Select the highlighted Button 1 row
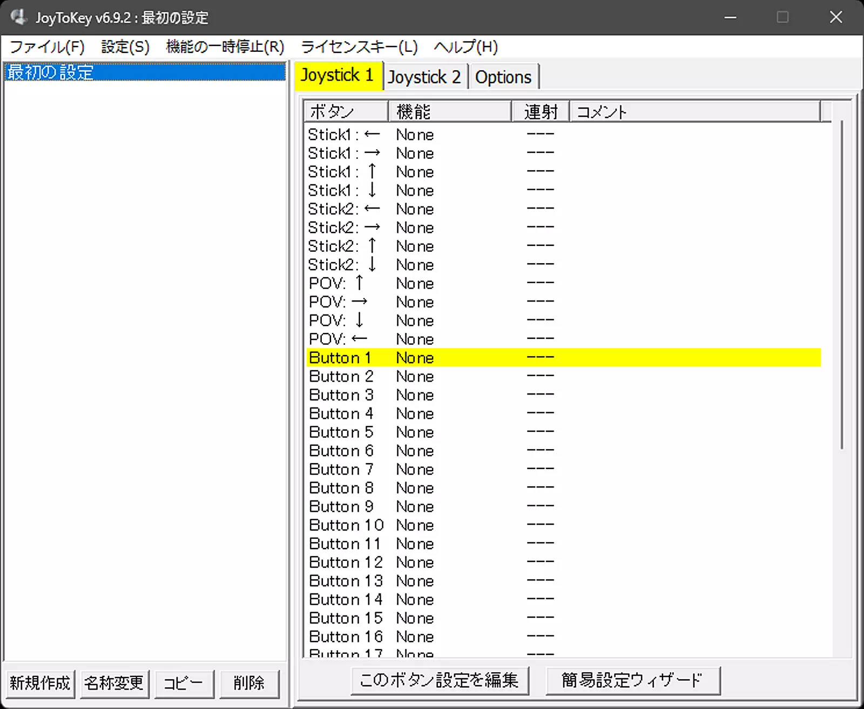 (x=564, y=358)
